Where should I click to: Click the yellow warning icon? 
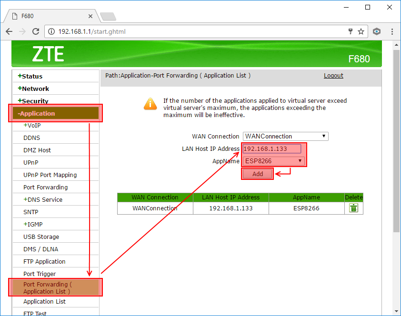(150, 104)
